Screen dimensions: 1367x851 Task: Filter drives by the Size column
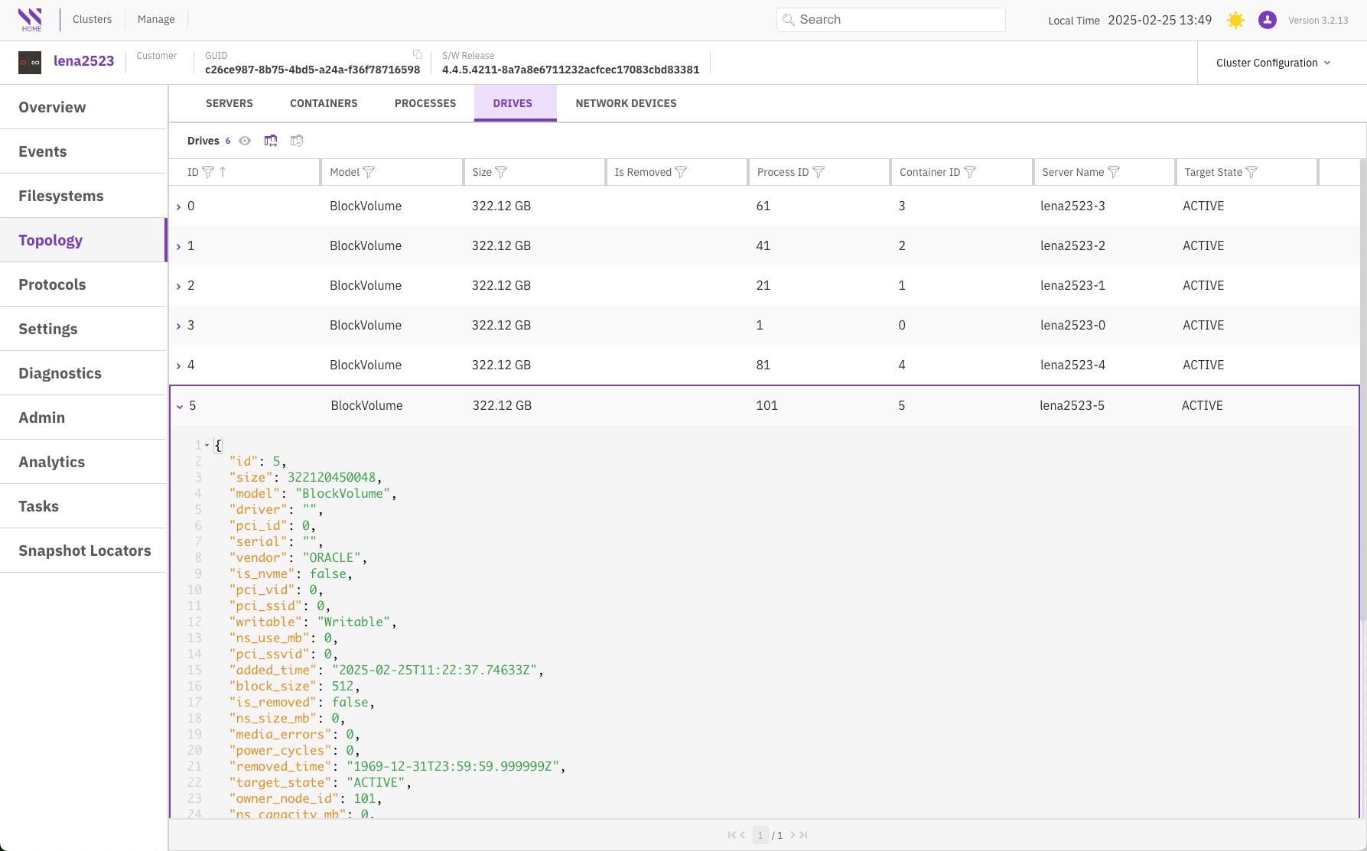click(501, 172)
